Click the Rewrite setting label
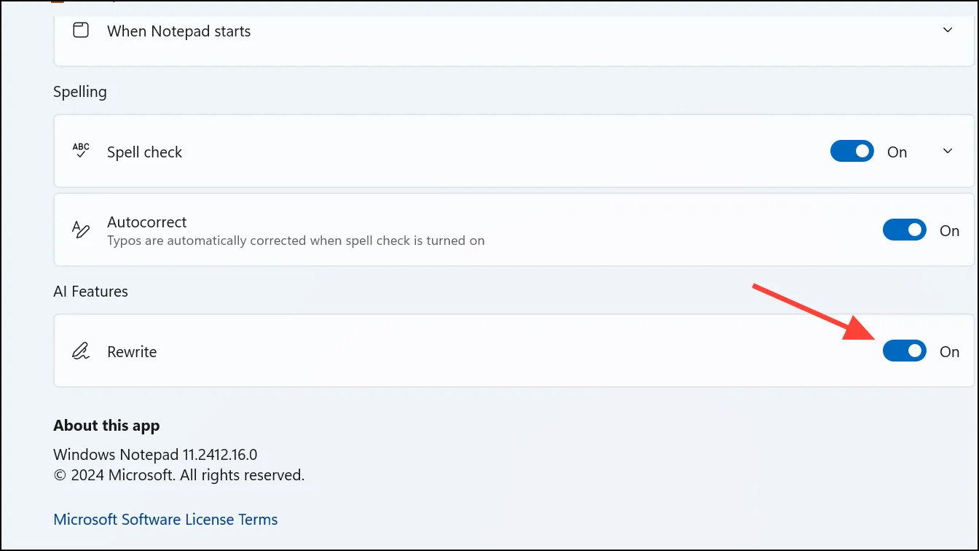979x551 pixels. pos(132,352)
